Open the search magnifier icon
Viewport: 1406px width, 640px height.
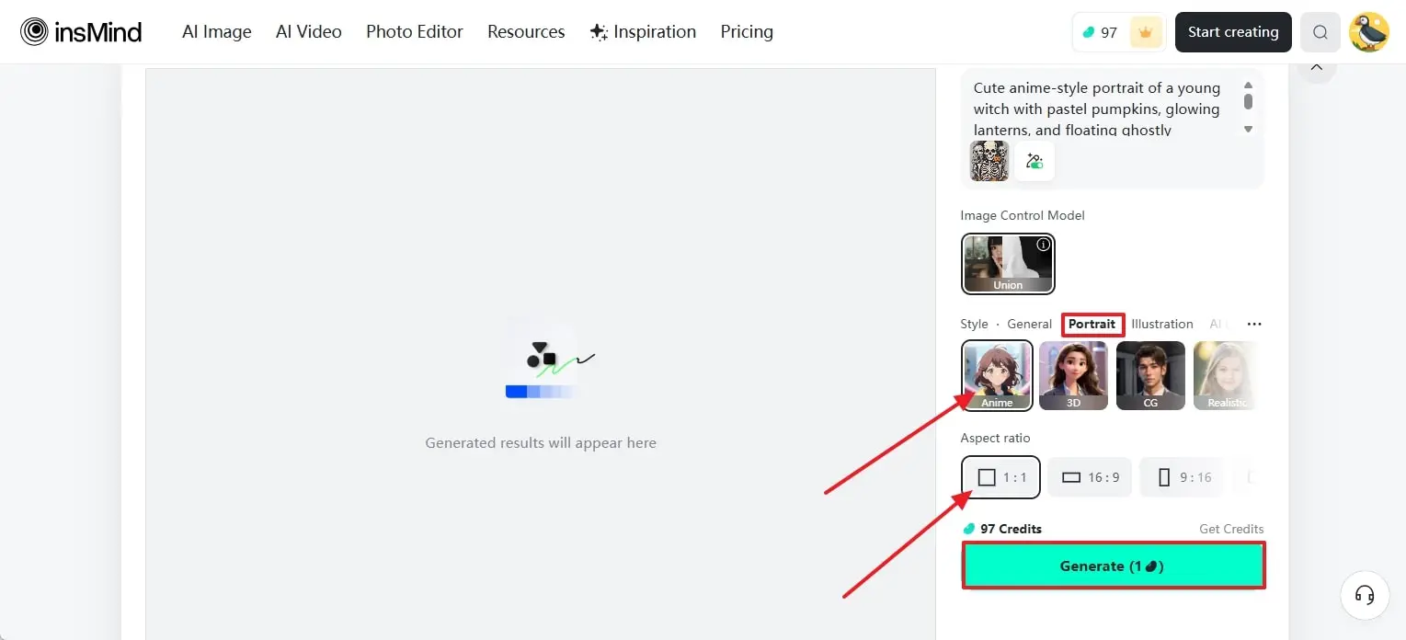click(1320, 32)
